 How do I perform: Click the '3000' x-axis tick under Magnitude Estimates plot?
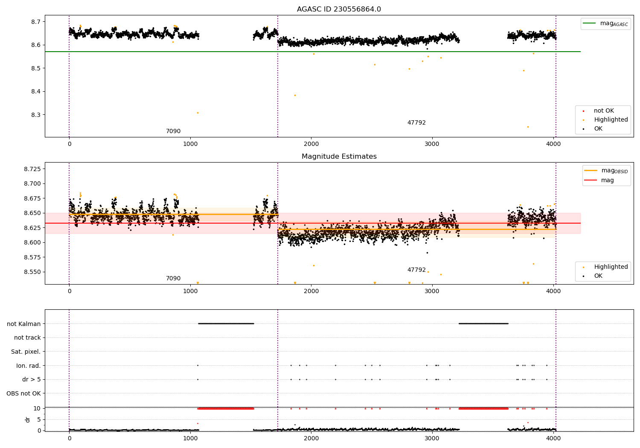tap(432, 291)
